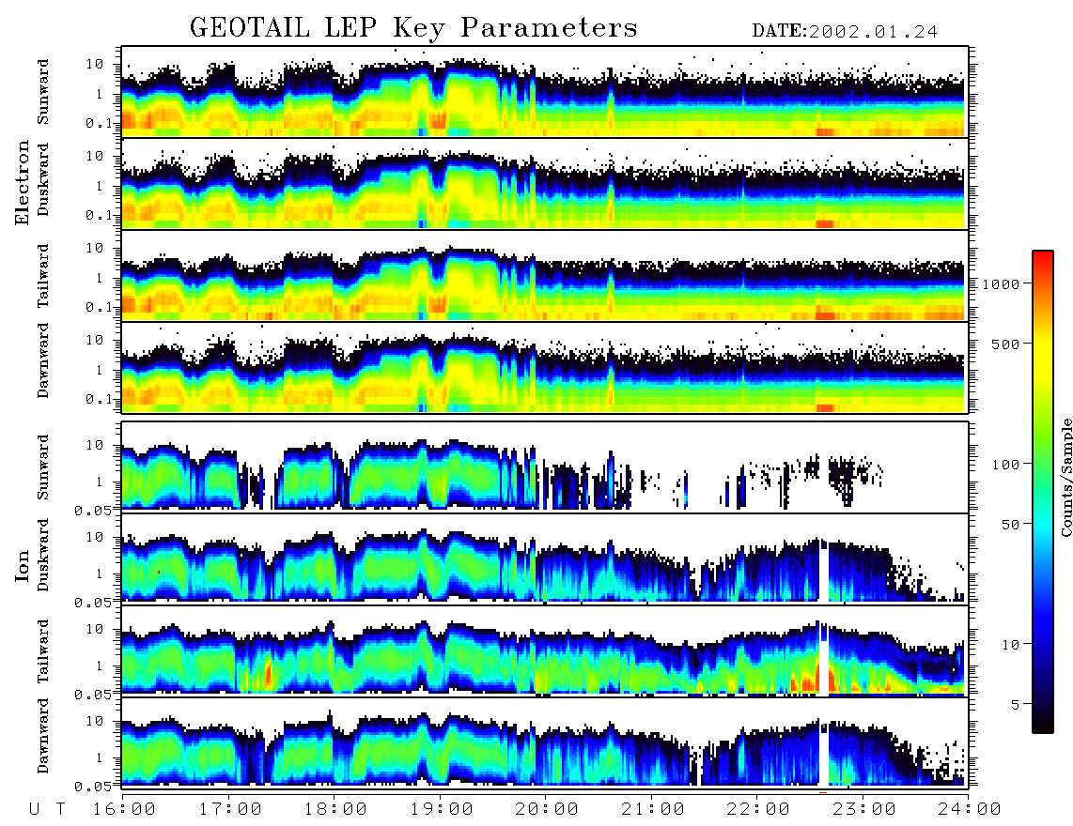Click the Electron Tailward spectrogram panel

[x=545, y=276]
